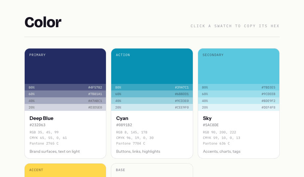Copy Sky 60% tint #9CDEEB
This screenshot has height=177, width=304.
point(239,94)
